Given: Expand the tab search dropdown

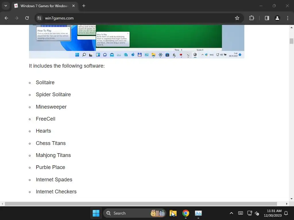Looking at the screenshot, I should click(x=6, y=6).
